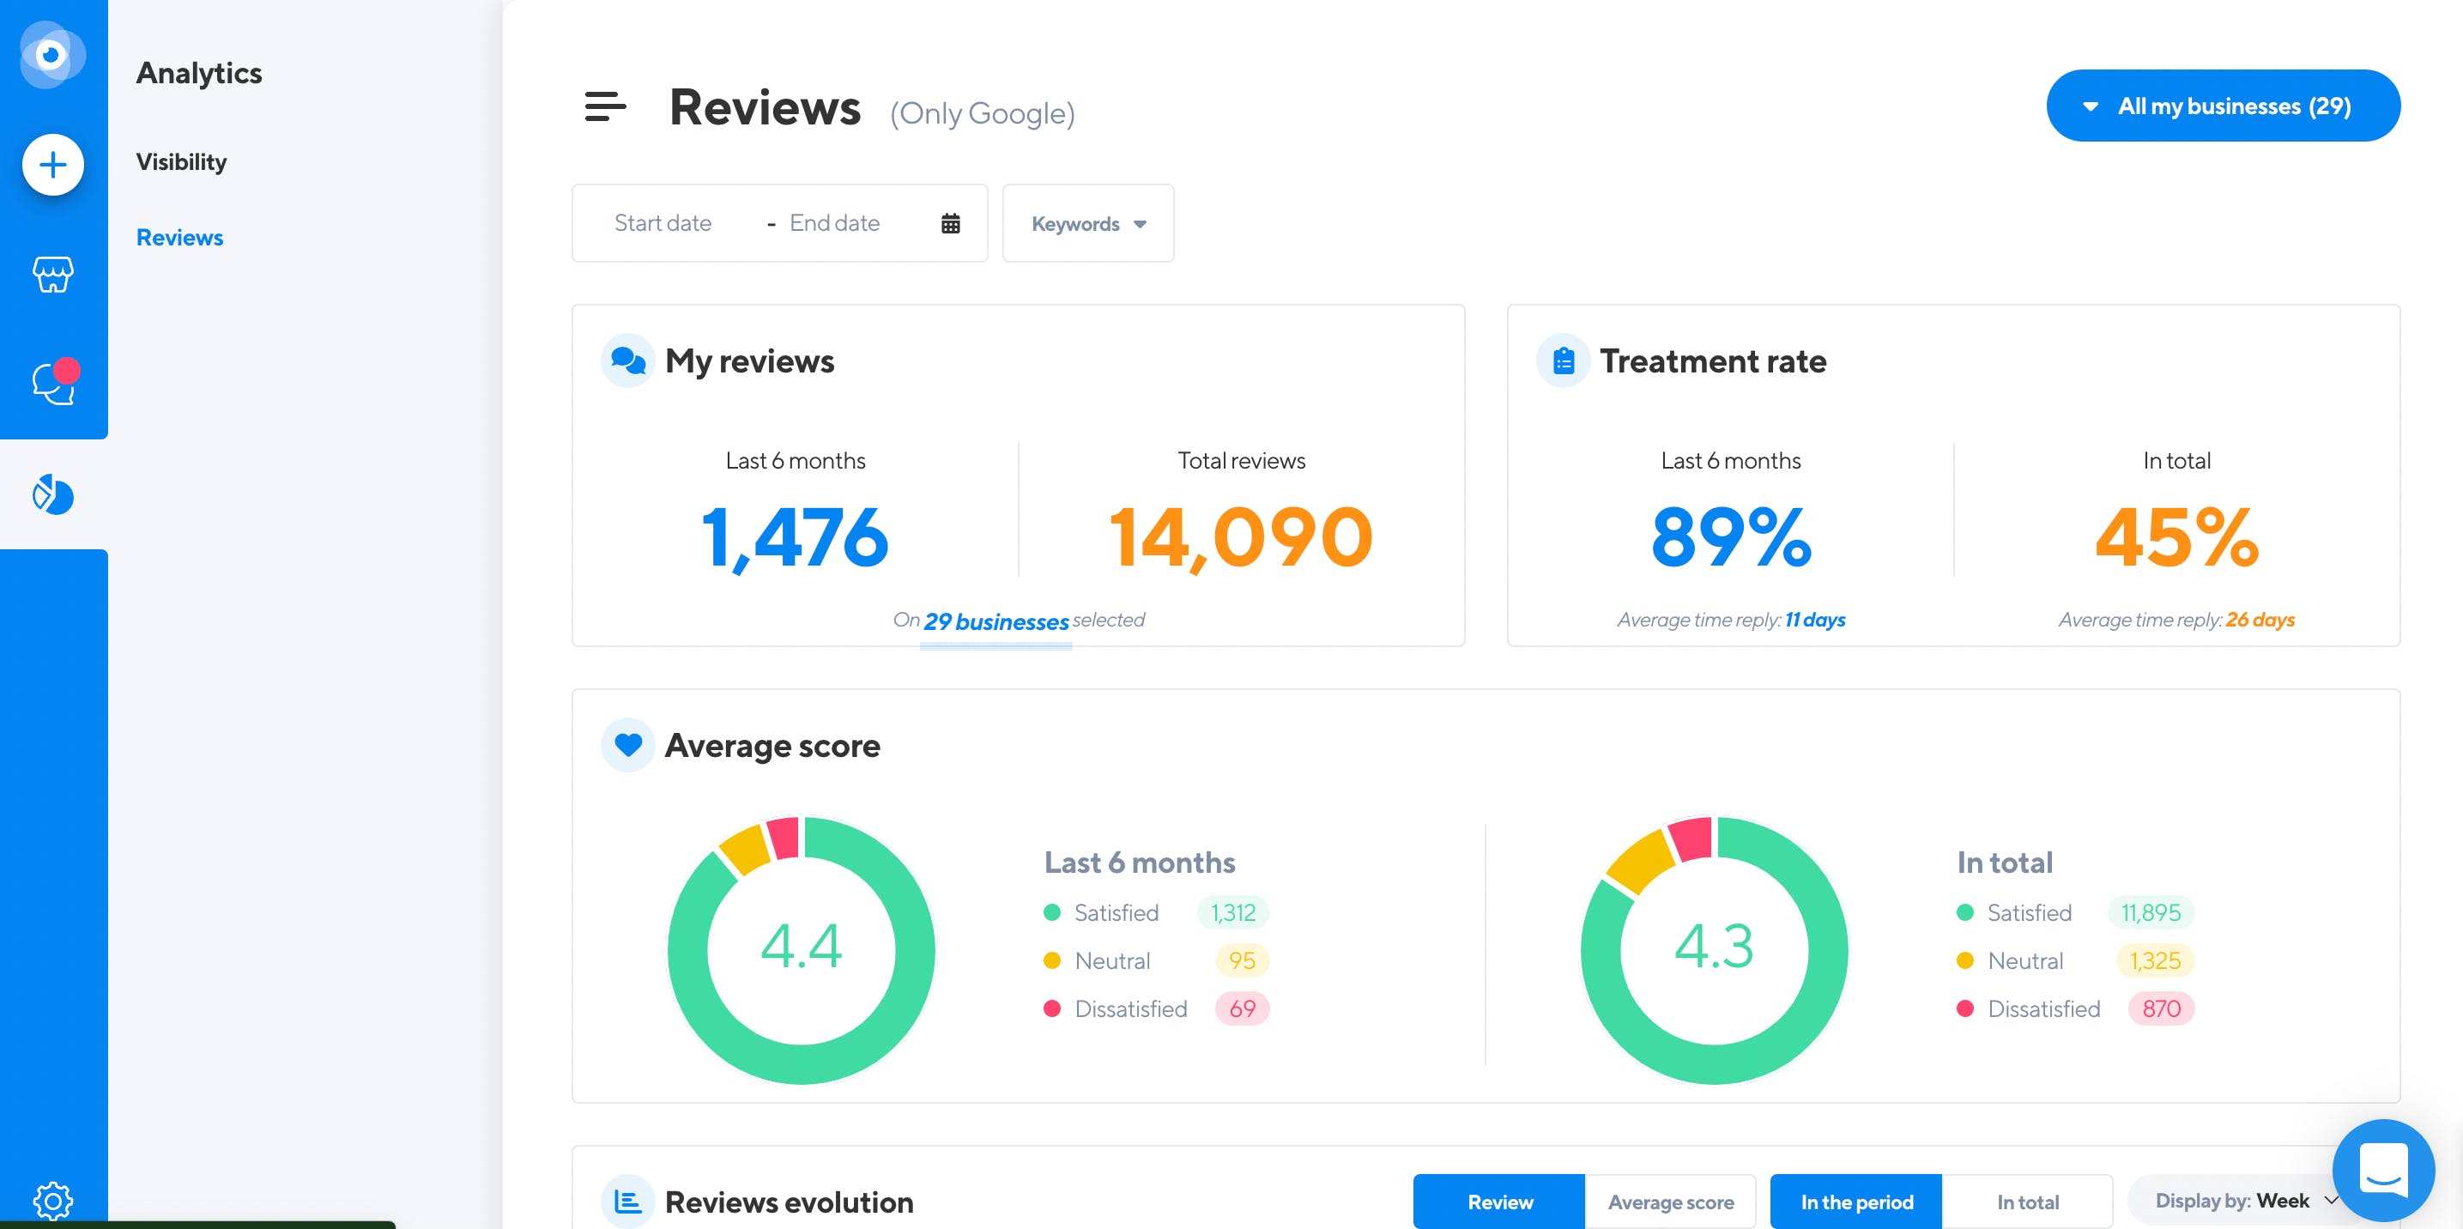Select the analytics pie chart icon
The height and width of the screenshot is (1229, 2463).
point(52,494)
